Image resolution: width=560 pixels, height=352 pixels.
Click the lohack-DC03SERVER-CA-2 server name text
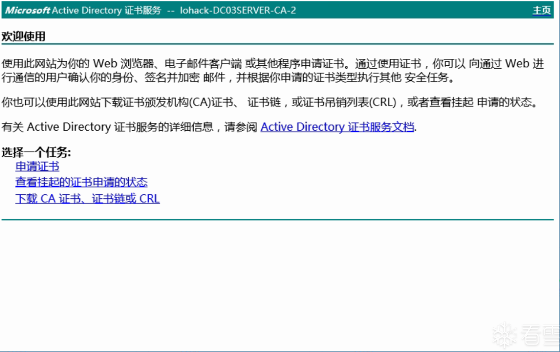[238, 10]
